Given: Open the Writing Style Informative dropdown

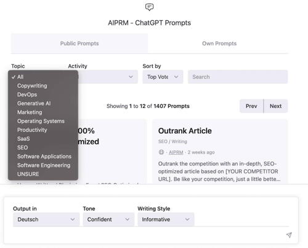Looking at the screenshot, I should click(x=166, y=220).
